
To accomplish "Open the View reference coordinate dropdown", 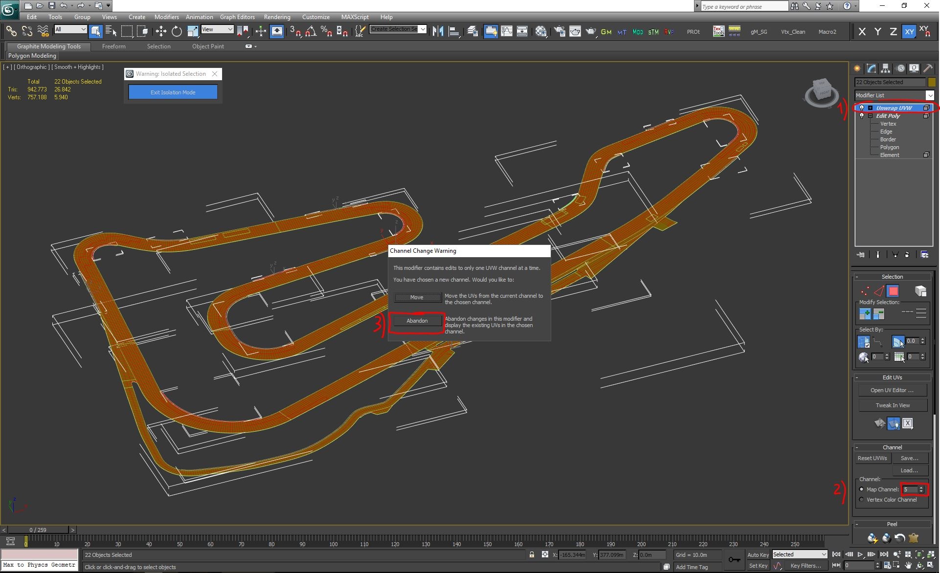I will (217, 29).
